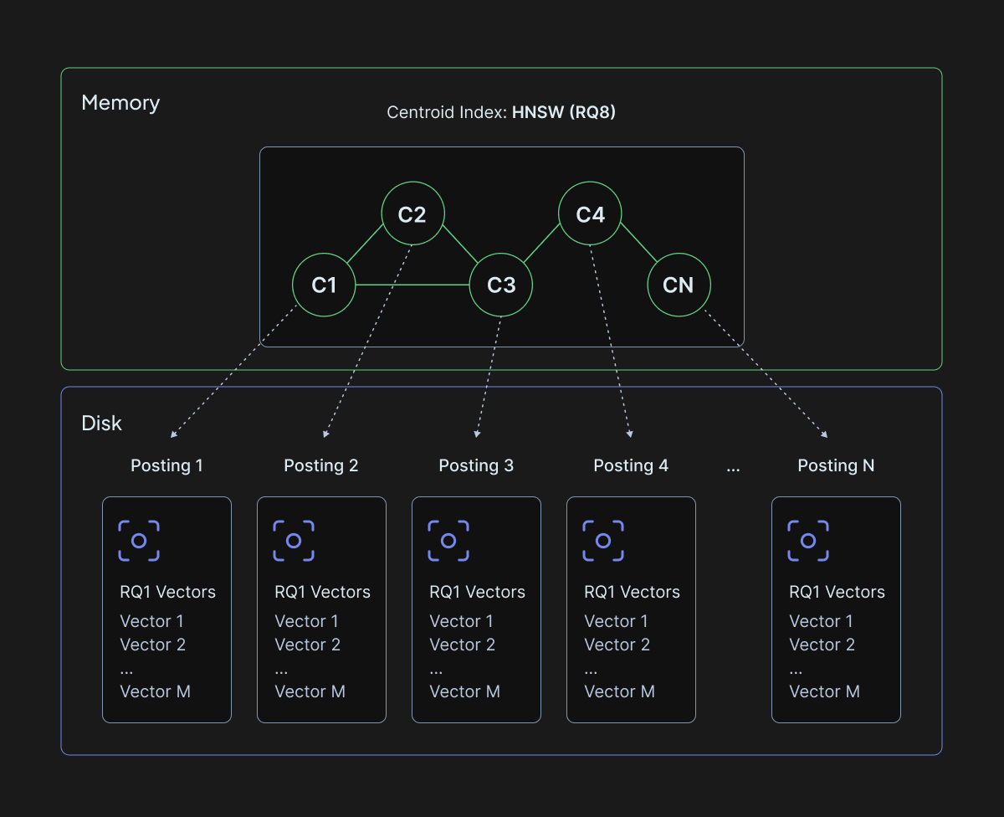Click the focus icon in Posting N card
Viewport: 1004px width, 817px height.
808,541
